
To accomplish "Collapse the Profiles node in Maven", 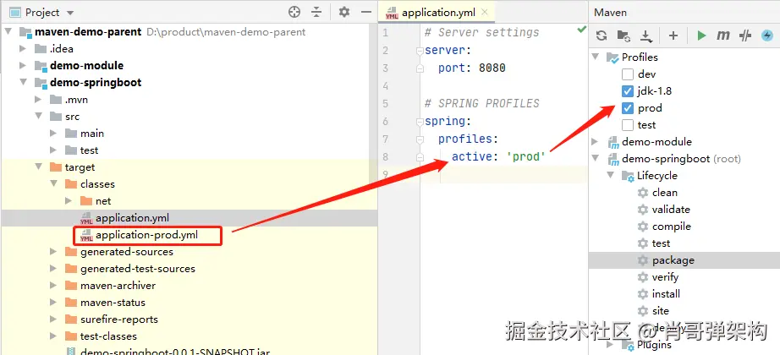I will pyautogui.click(x=596, y=57).
